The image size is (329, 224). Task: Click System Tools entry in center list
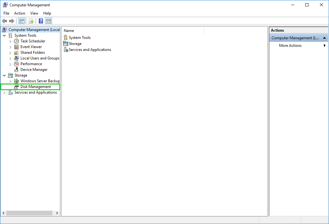[80, 38]
